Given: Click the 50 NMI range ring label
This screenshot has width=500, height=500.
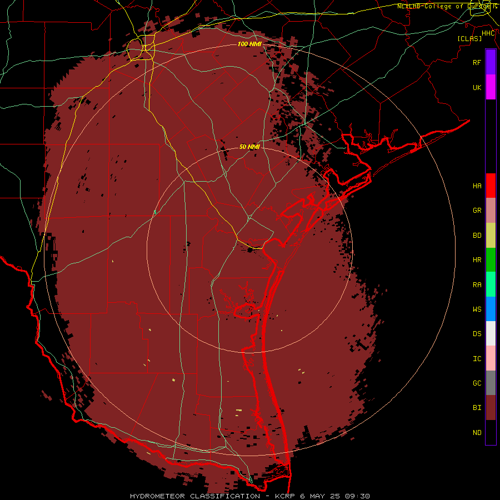Looking at the screenshot, I should click(x=249, y=147).
